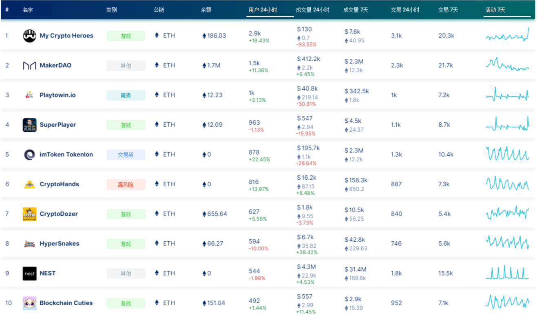Click the My Crypto Heroes logo icon
This screenshot has width=537, height=320.
pos(29,36)
